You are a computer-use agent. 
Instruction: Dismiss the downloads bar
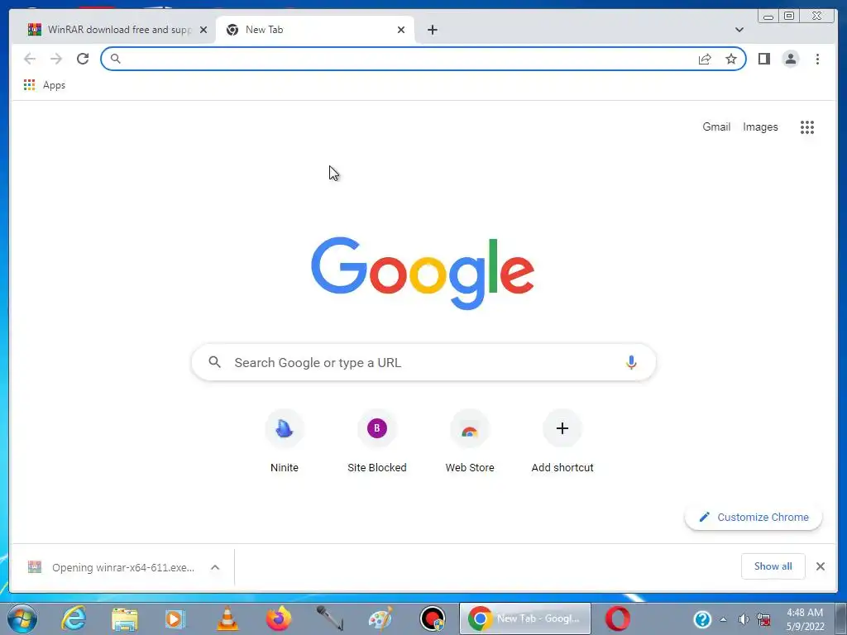(x=820, y=566)
